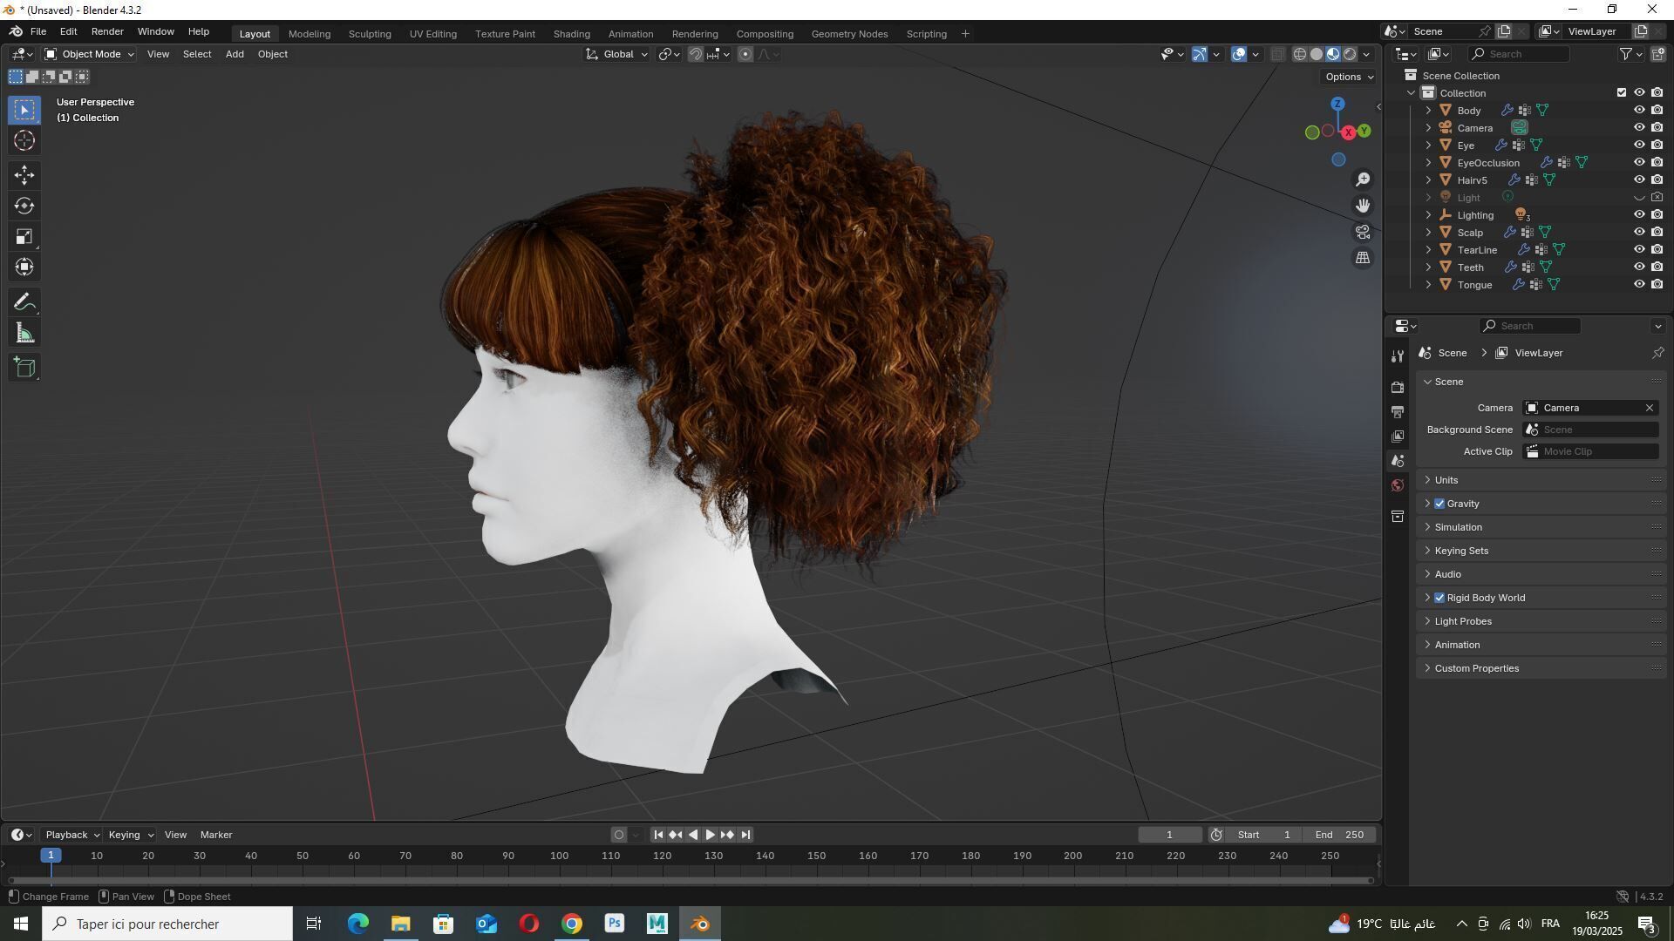Open the viewport Options dropdown

pos(1349,77)
